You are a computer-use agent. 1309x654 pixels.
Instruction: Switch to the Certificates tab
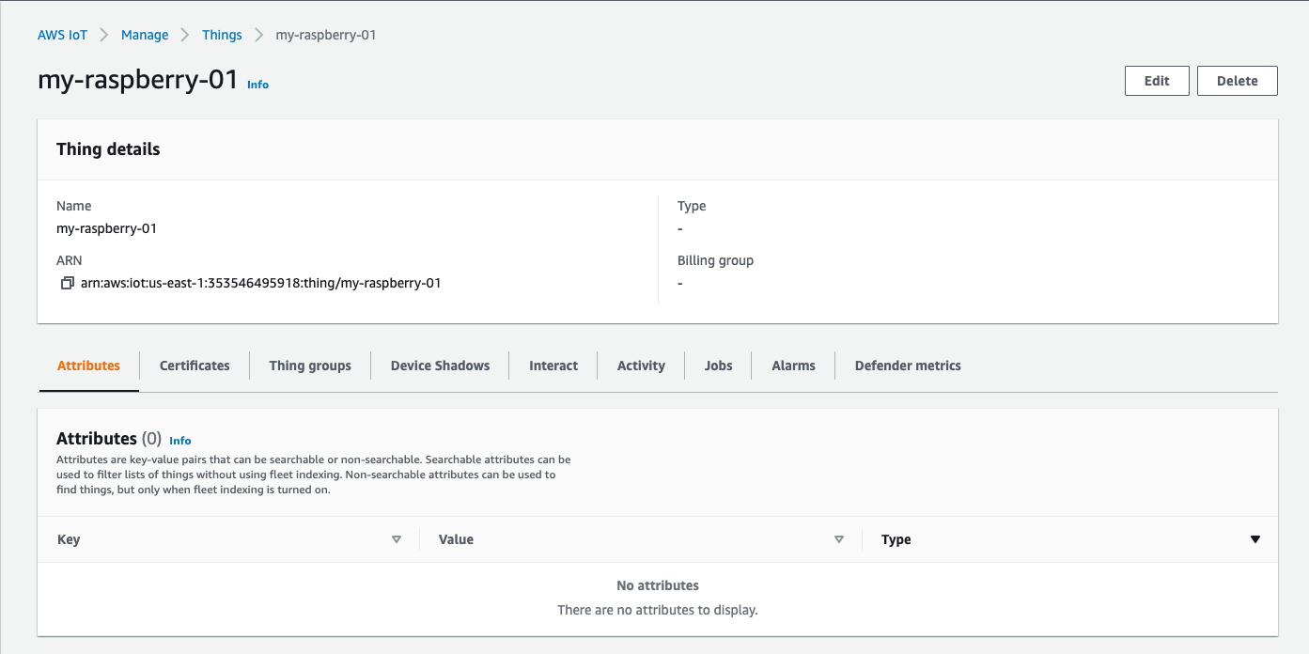(195, 366)
